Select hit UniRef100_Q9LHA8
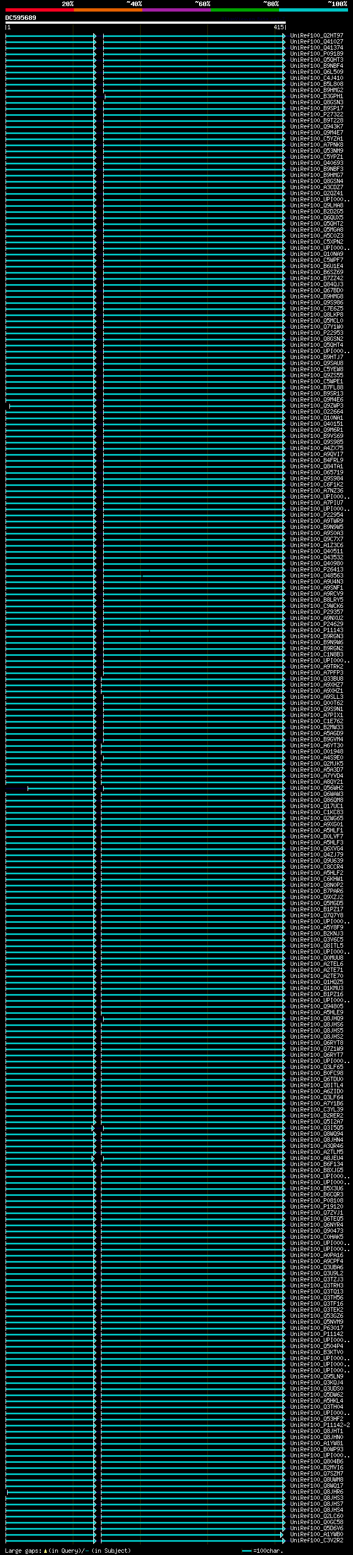Viewport: 353px width, 1555px height. point(316,205)
